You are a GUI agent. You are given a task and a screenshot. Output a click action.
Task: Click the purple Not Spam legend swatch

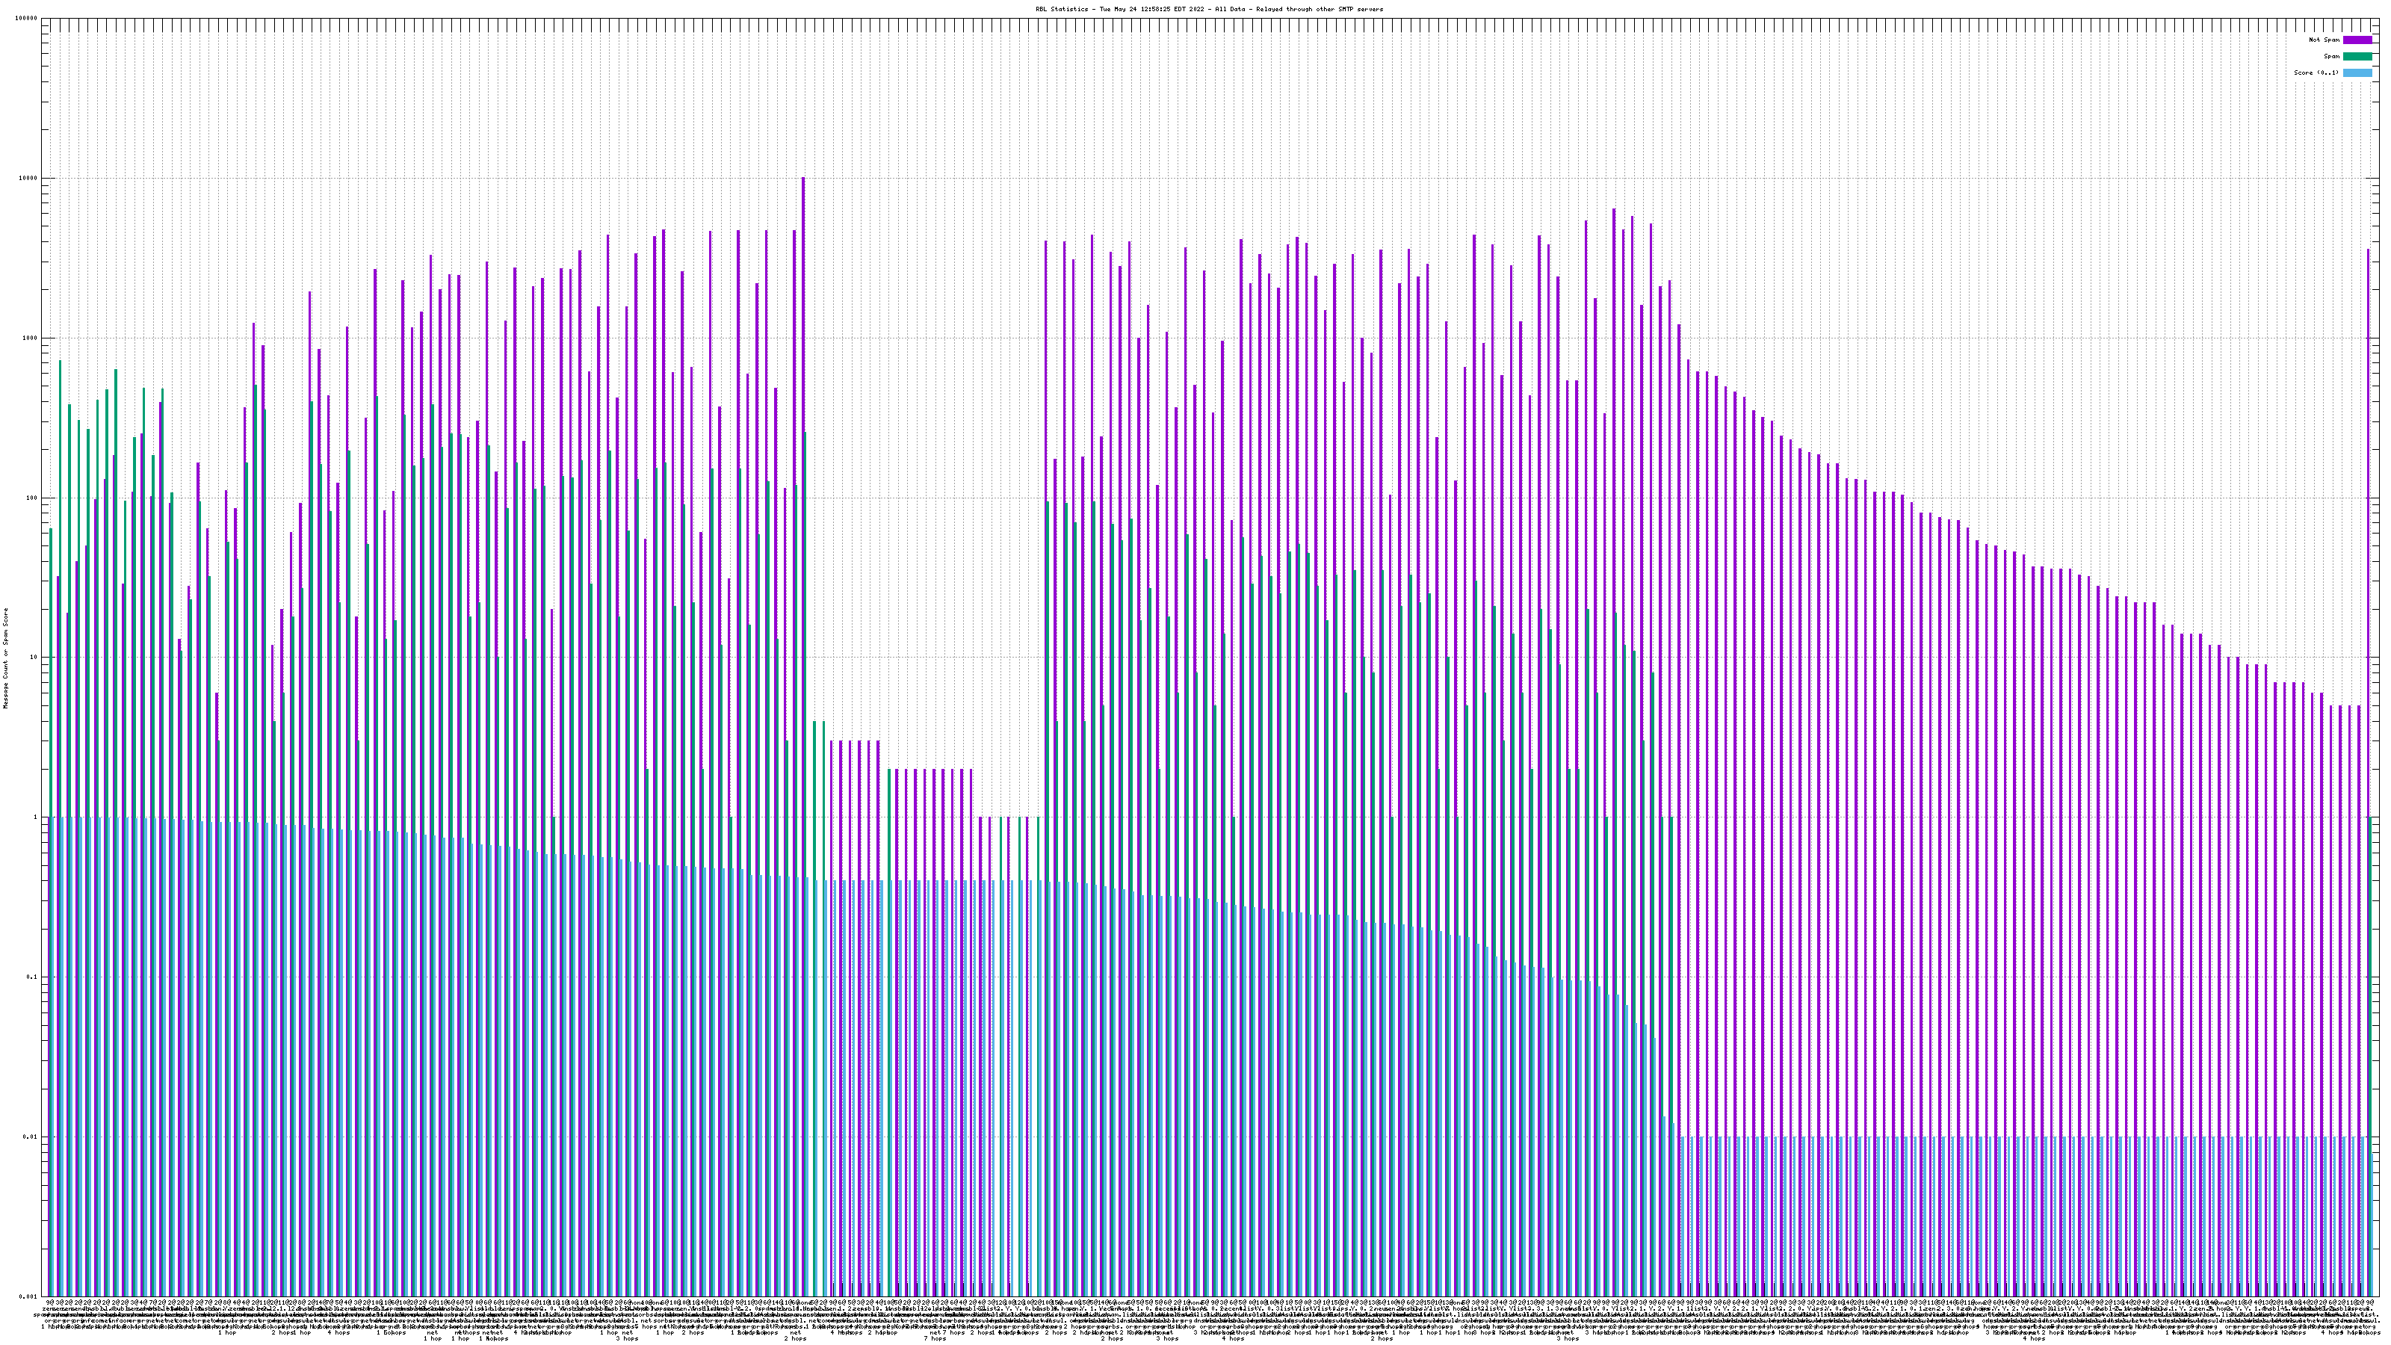(2357, 40)
